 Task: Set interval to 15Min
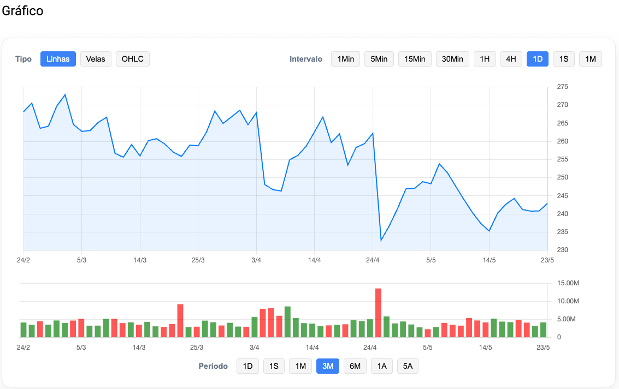point(415,59)
